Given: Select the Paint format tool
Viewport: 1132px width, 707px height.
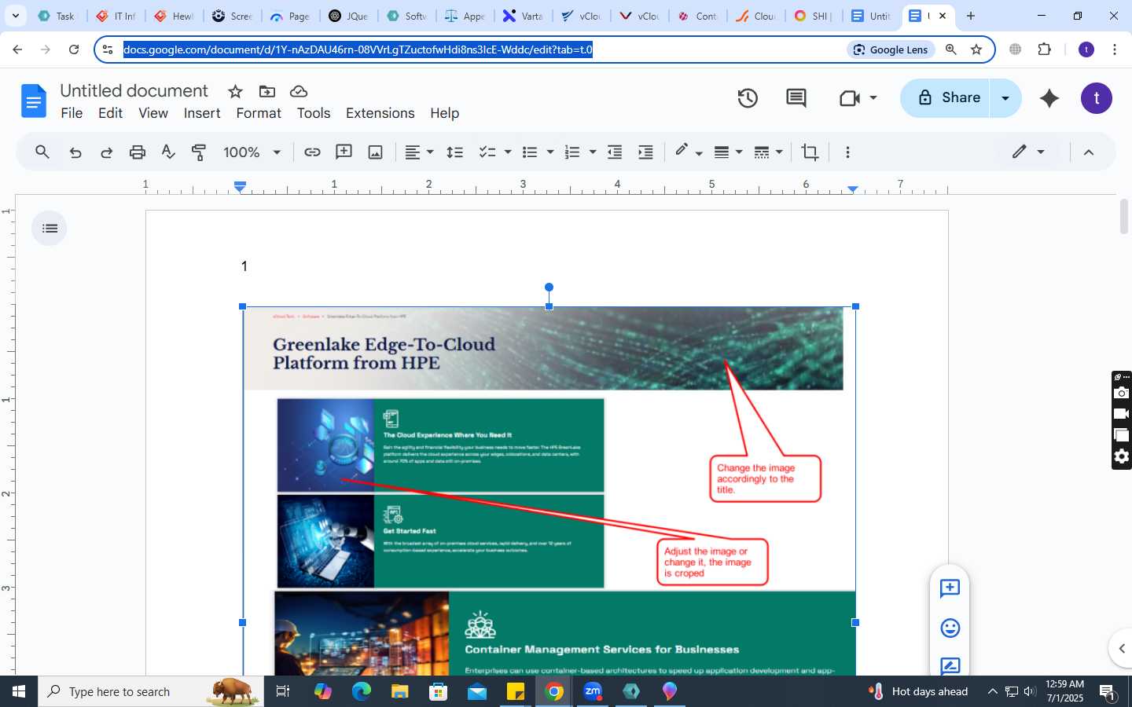Looking at the screenshot, I should click(x=199, y=152).
